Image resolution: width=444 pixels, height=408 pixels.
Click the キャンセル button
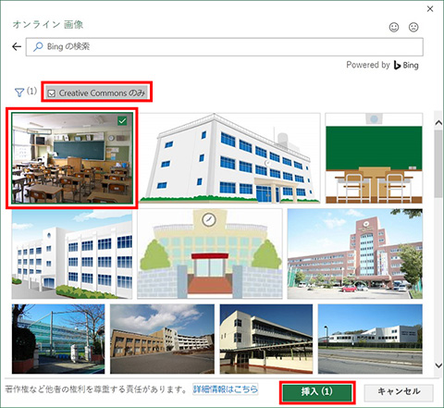click(x=399, y=392)
